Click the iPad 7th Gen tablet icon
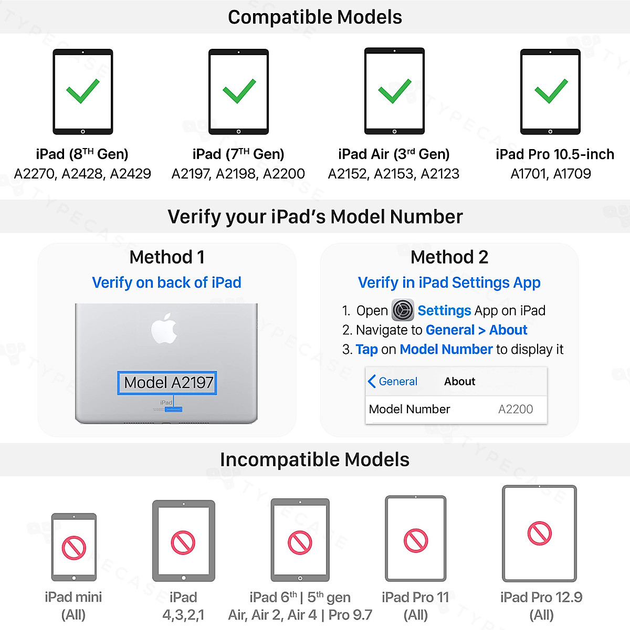The image size is (630, 630). click(x=239, y=92)
